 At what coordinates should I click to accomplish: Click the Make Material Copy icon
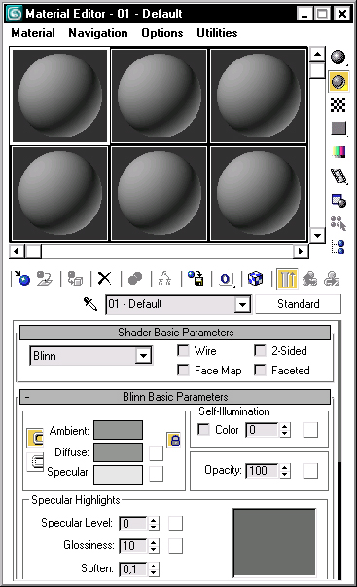[135, 279]
